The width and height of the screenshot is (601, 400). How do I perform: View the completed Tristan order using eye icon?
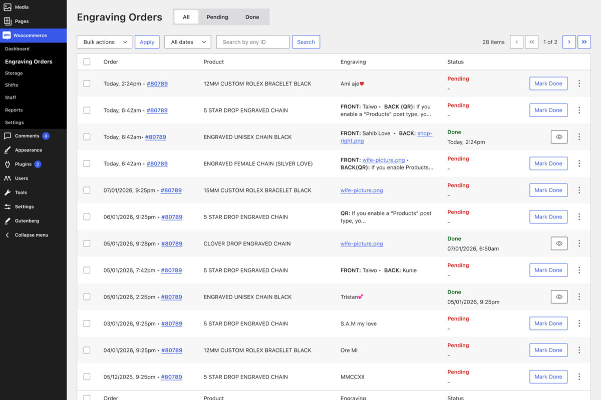point(559,297)
